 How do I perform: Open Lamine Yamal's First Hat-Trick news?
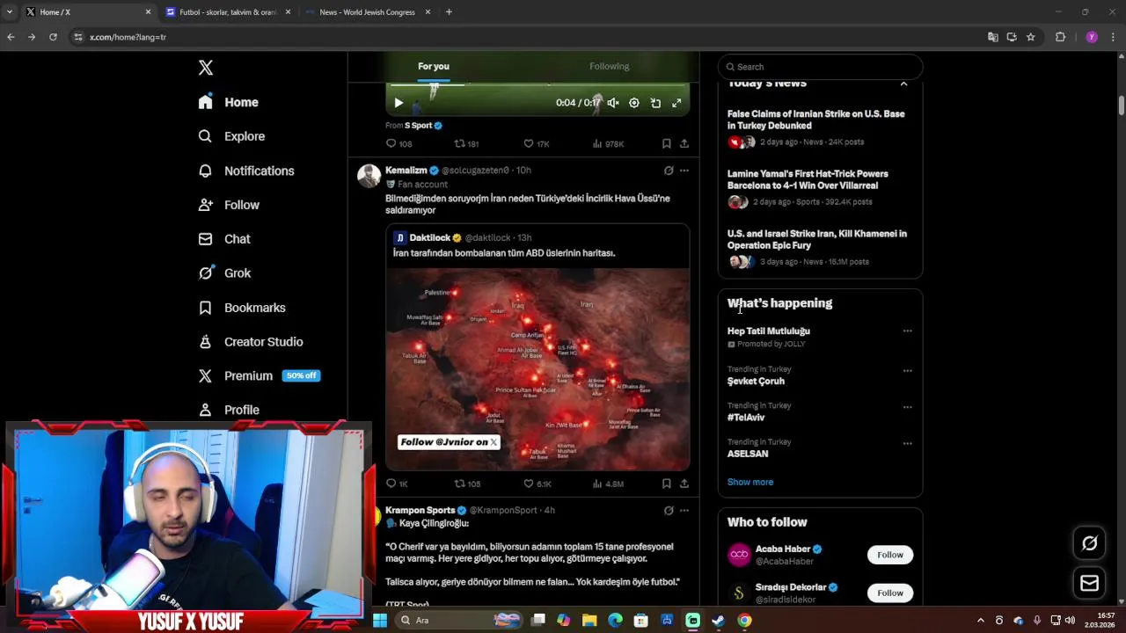[x=820, y=187]
